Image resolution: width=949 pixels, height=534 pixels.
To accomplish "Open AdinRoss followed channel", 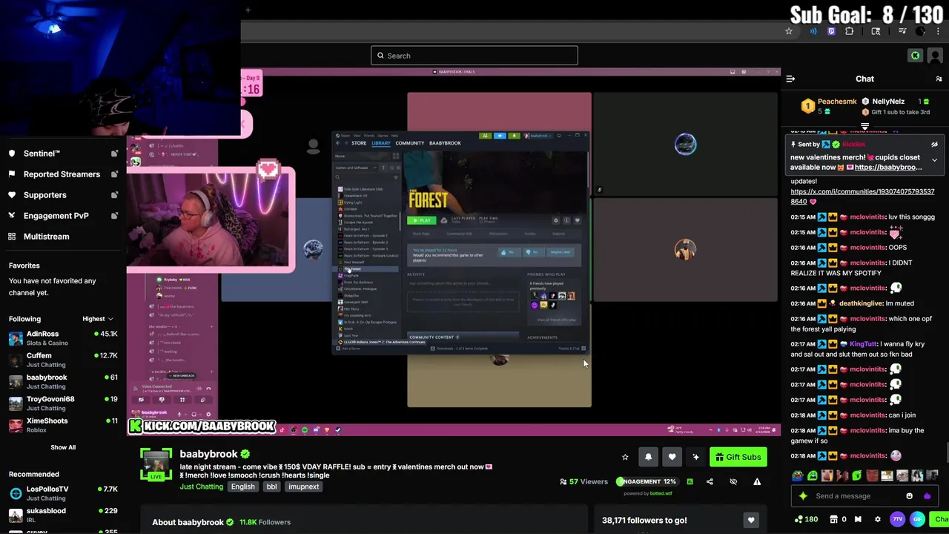I will (62, 338).
